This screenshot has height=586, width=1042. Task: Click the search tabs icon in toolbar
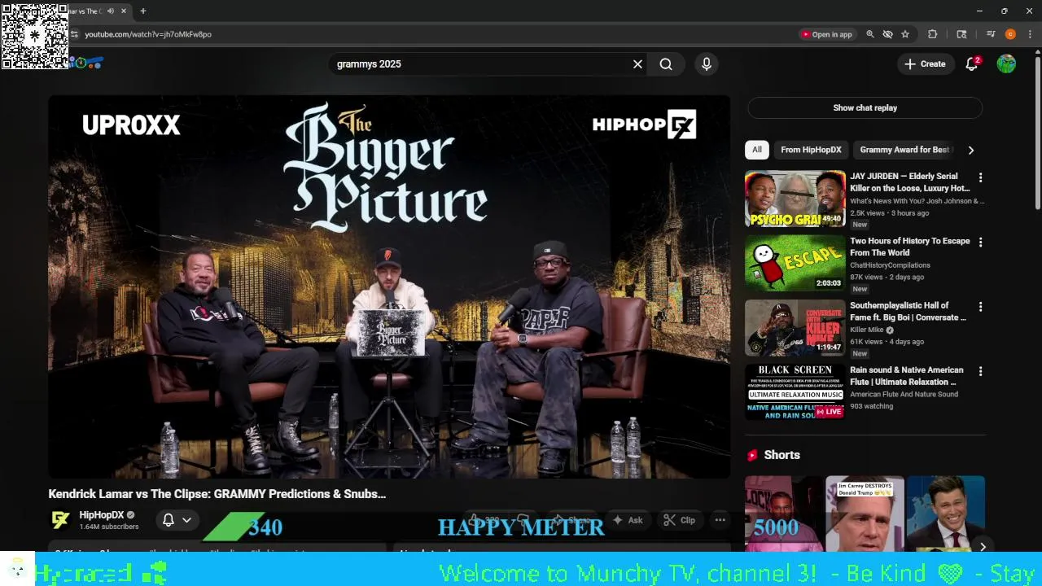961,34
